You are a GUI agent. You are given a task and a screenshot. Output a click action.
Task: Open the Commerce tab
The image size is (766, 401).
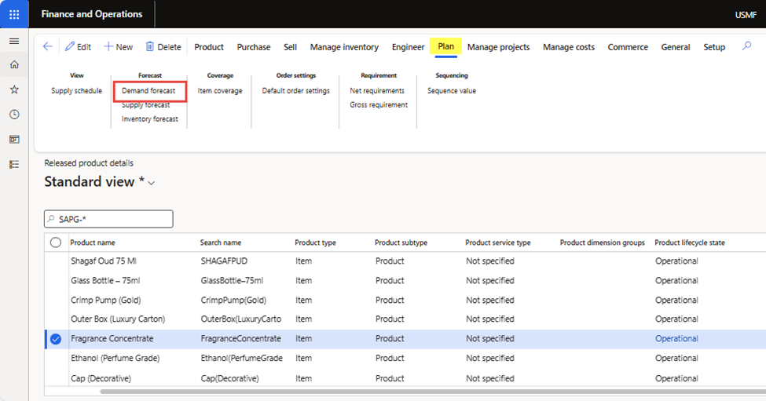coord(628,47)
